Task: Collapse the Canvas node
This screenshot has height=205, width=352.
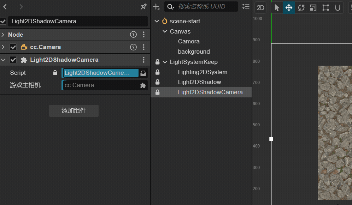Action: click(165, 31)
